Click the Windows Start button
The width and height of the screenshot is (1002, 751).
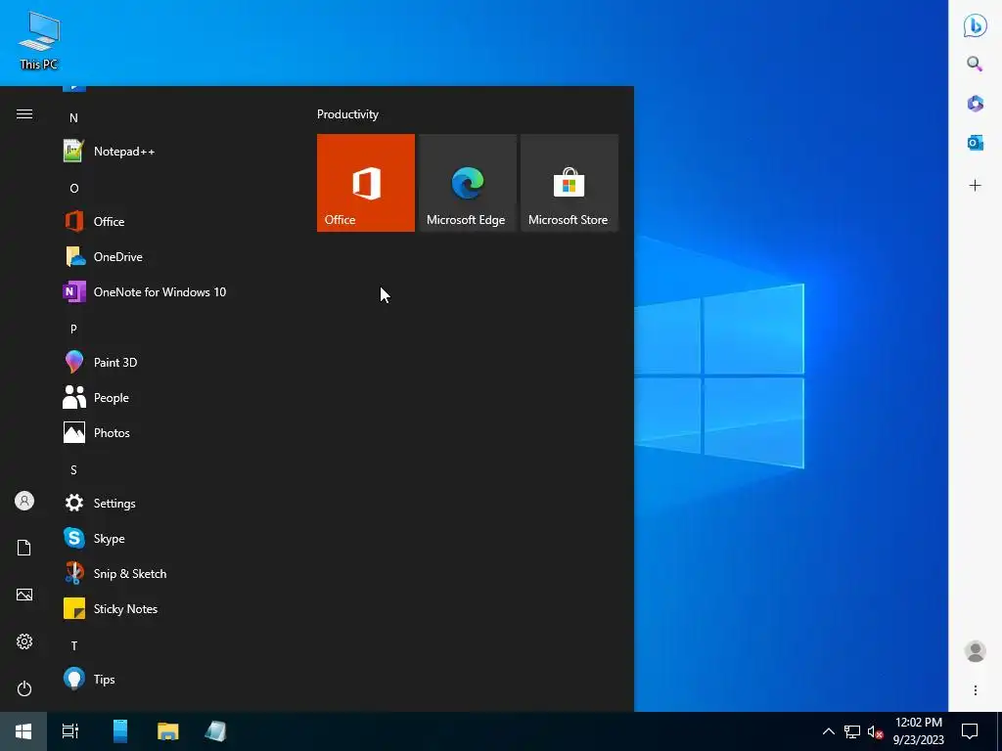pyautogui.click(x=23, y=731)
